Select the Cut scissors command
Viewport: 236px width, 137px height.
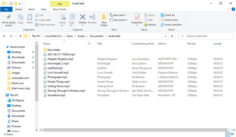click(x=39, y=15)
